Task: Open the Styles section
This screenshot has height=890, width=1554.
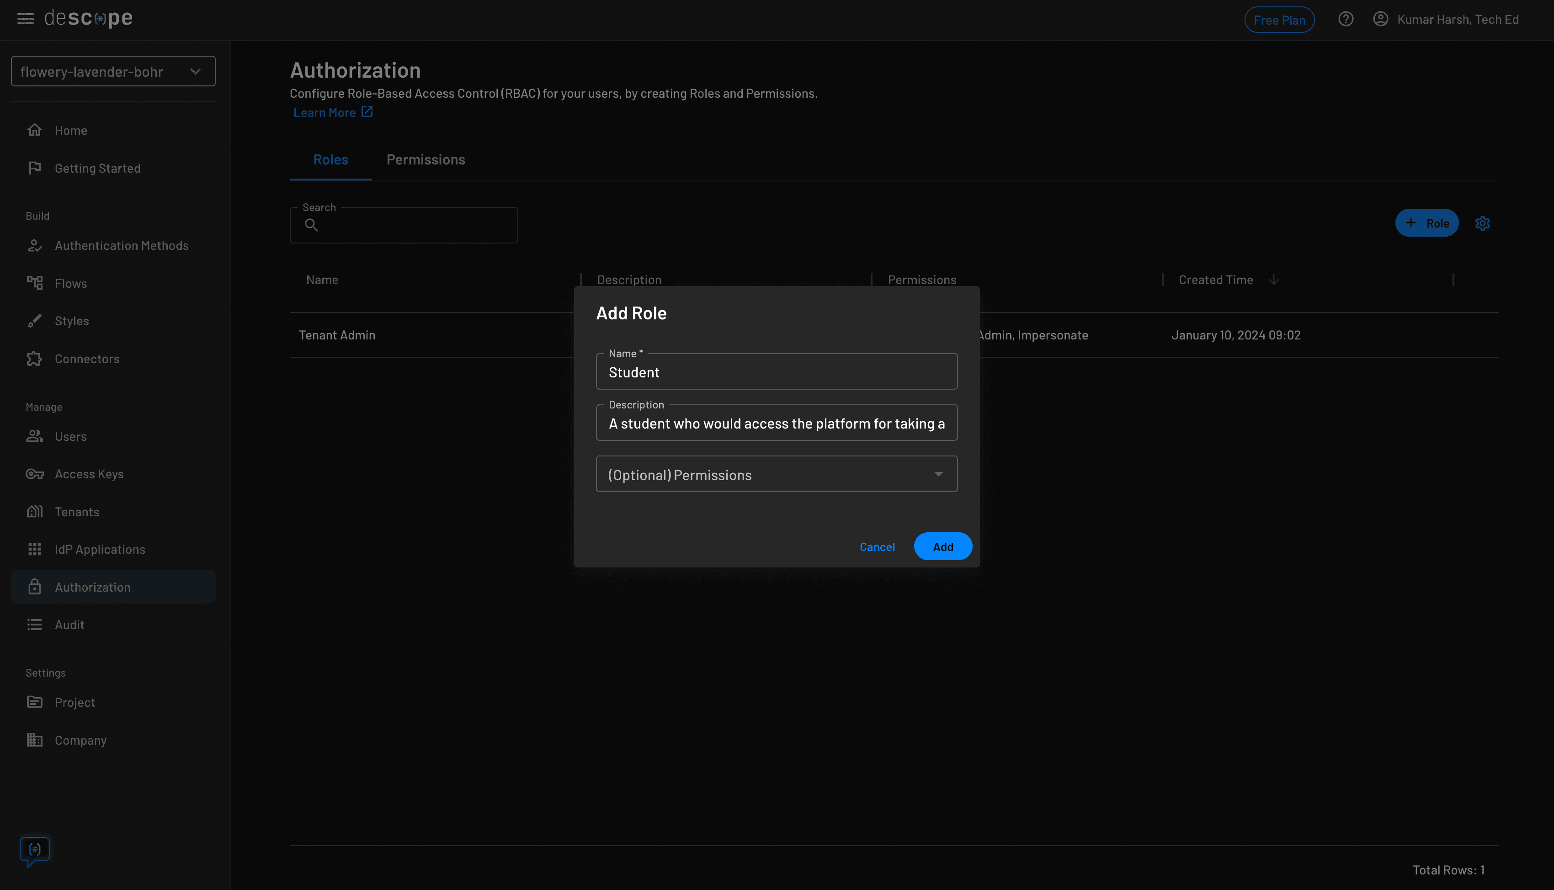Action: click(72, 320)
